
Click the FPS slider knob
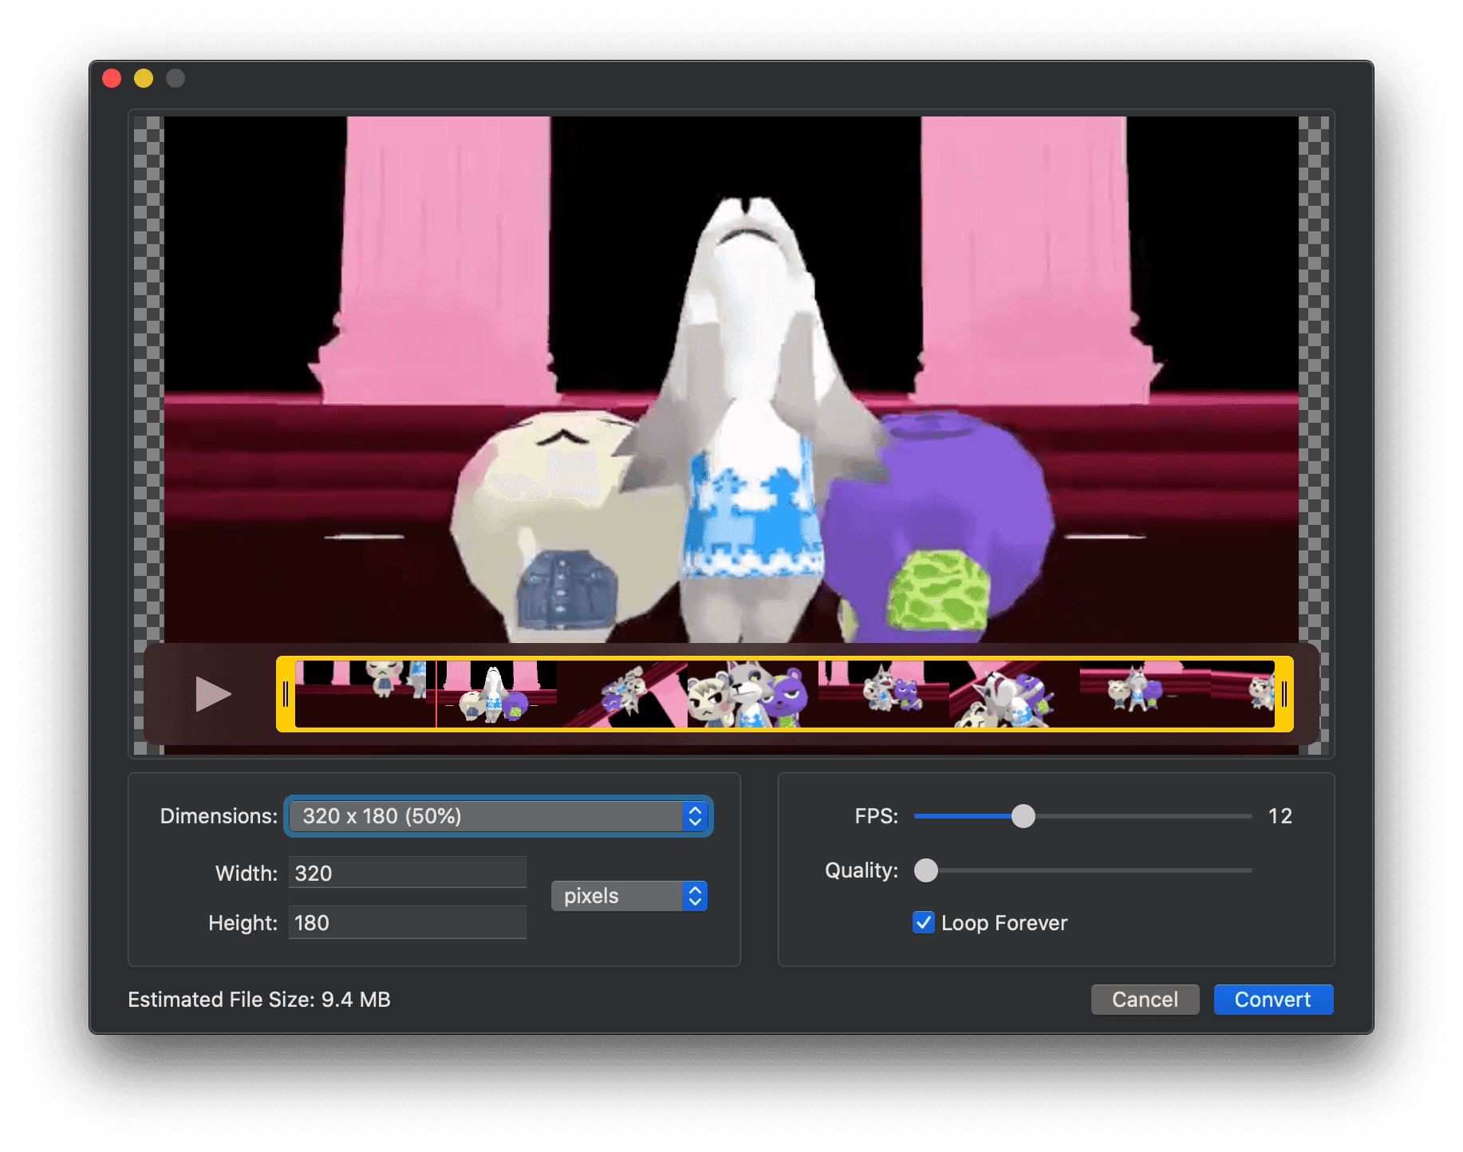click(1023, 816)
